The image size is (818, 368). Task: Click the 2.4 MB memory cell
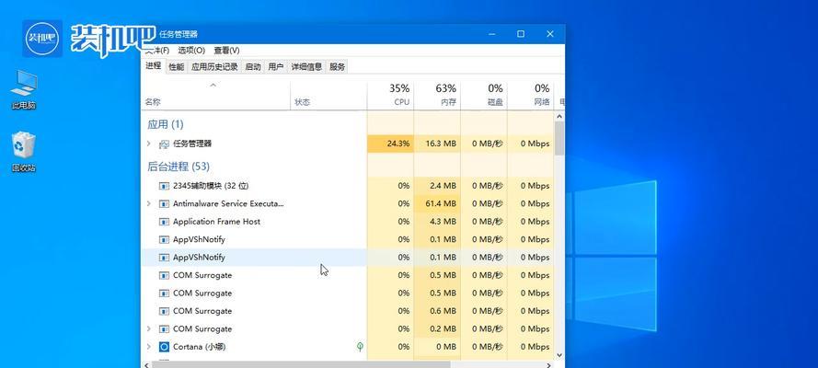[437, 186]
